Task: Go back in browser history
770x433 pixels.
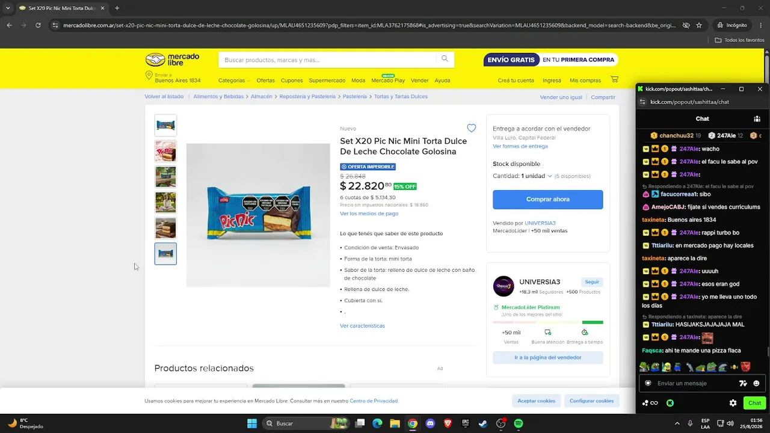Action: pos(9,25)
